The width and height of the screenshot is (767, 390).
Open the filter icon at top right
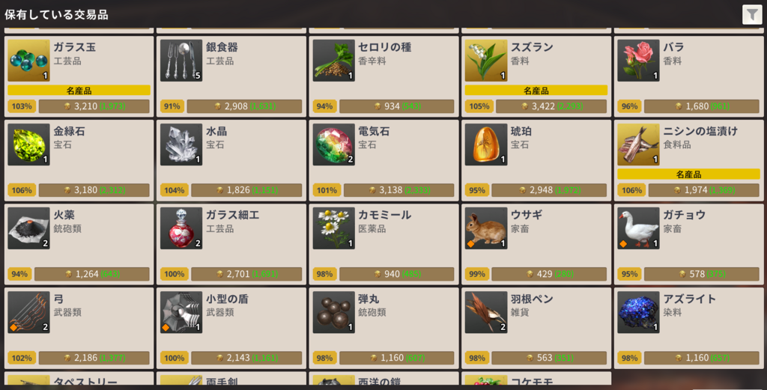(x=752, y=15)
